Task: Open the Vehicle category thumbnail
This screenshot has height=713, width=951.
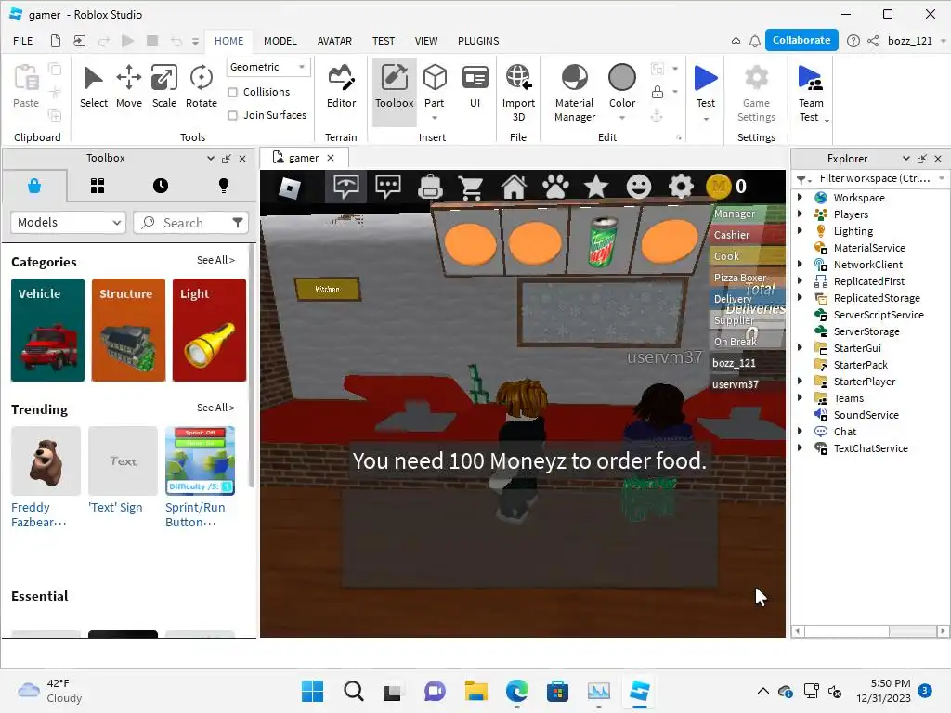Action: (x=47, y=331)
